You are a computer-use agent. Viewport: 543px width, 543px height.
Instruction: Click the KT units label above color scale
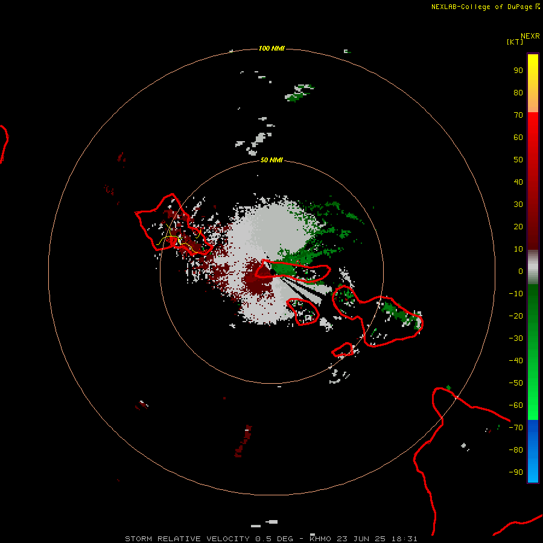click(x=515, y=42)
